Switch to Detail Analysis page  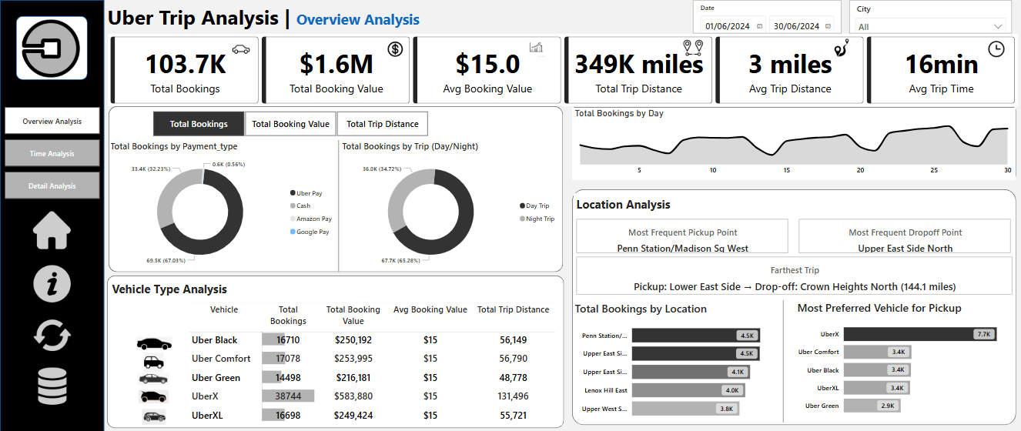coord(52,185)
